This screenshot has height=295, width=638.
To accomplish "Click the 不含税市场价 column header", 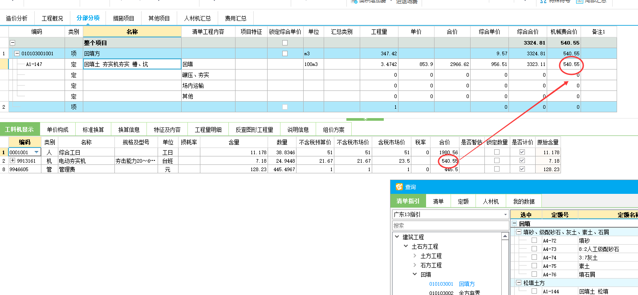I will click(353, 142).
